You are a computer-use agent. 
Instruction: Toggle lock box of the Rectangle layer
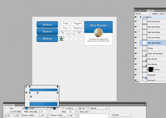[x=138, y=75]
